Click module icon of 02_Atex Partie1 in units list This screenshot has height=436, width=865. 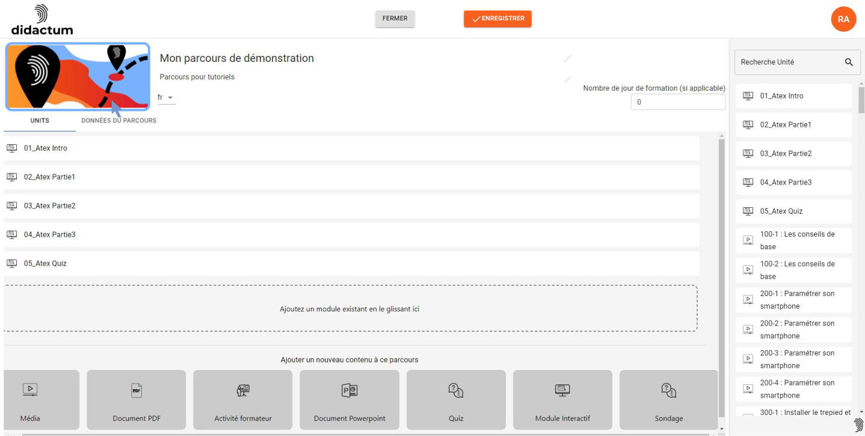(11, 177)
